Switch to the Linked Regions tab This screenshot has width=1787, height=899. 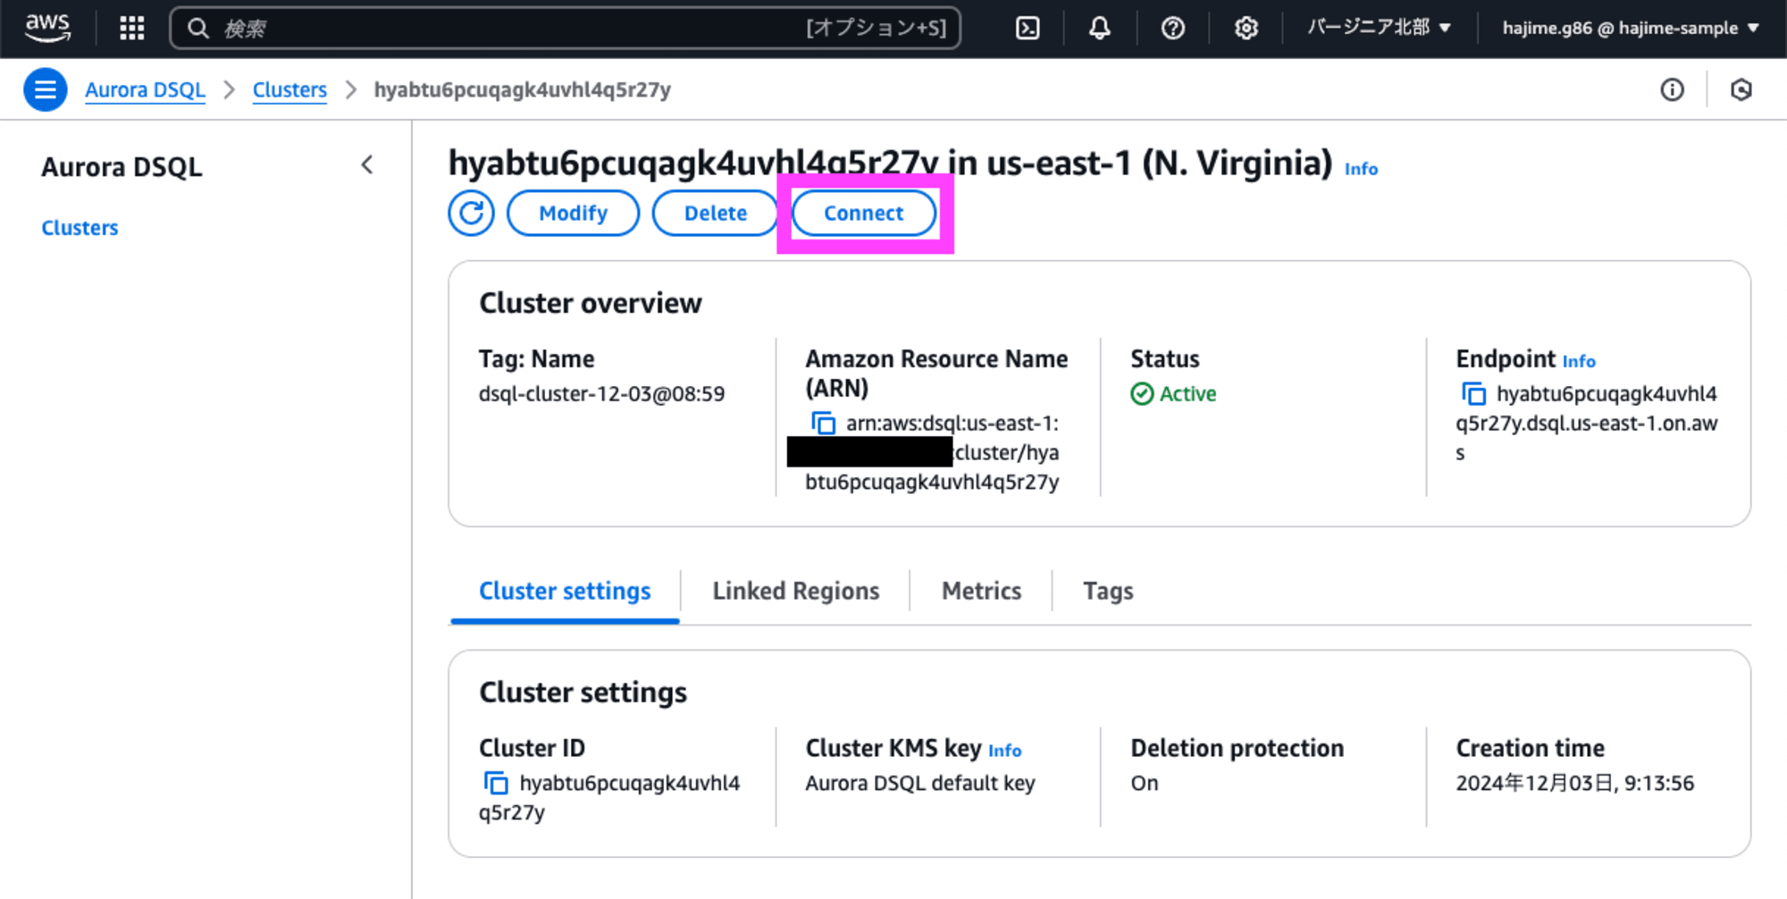point(796,591)
